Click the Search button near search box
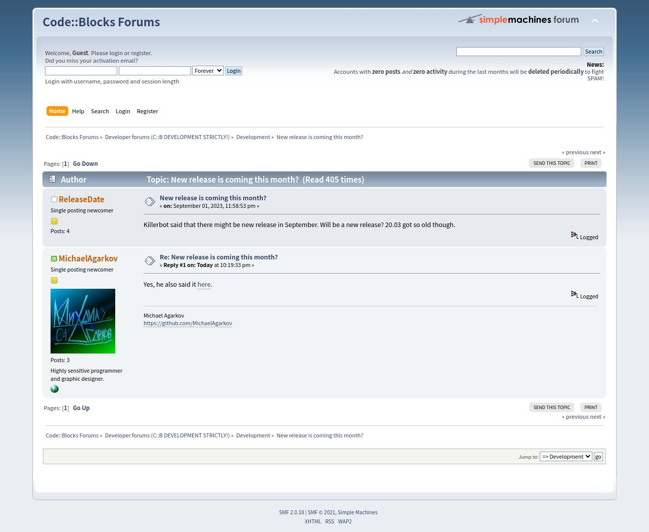This screenshot has height=532, width=649. (593, 52)
